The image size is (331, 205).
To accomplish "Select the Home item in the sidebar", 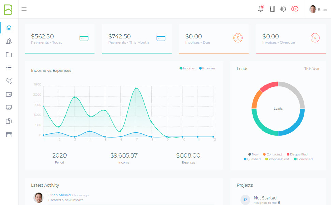I will (9, 28).
